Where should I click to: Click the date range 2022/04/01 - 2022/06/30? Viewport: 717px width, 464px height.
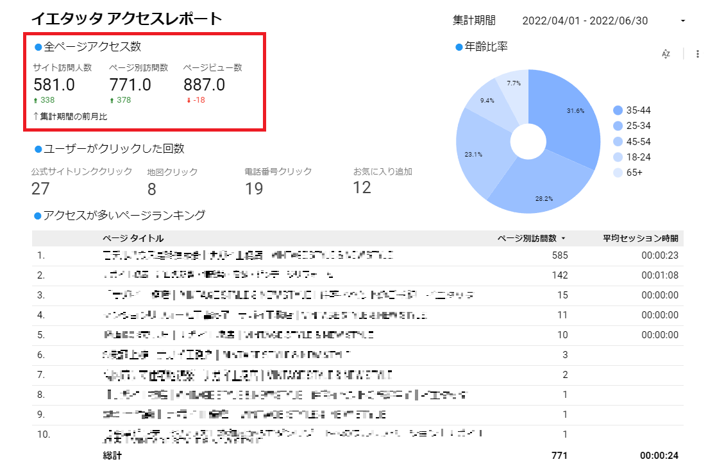585,21
